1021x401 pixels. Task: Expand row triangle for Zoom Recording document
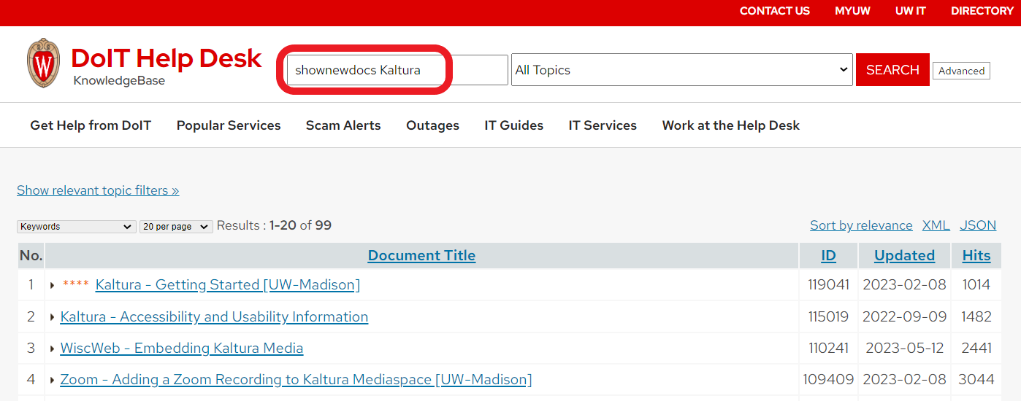point(52,380)
